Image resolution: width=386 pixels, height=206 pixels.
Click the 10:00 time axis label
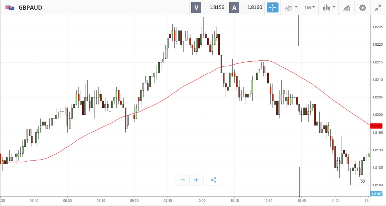(x=201, y=201)
